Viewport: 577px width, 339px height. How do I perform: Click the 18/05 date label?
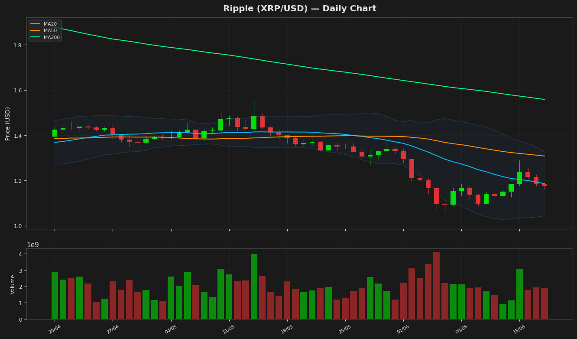[x=287, y=329]
